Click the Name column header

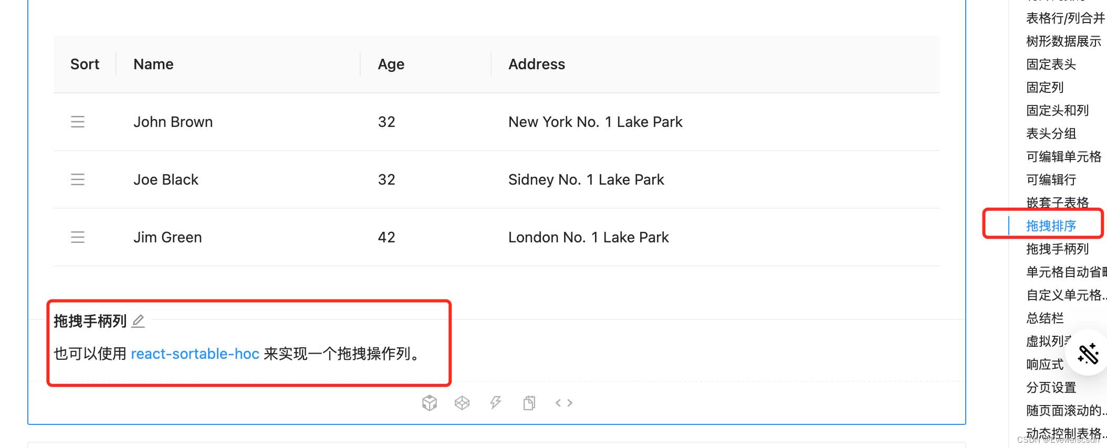[x=153, y=64]
